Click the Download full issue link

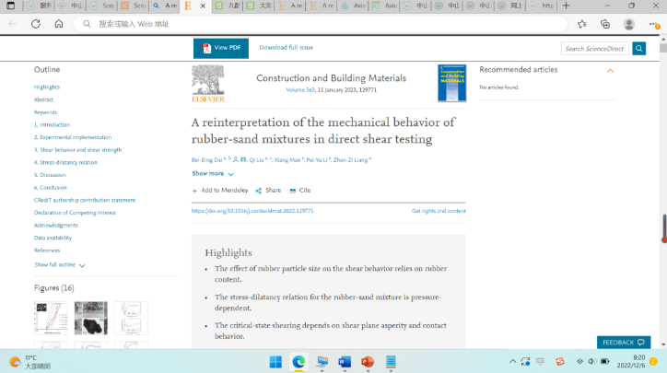pyautogui.click(x=286, y=47)
